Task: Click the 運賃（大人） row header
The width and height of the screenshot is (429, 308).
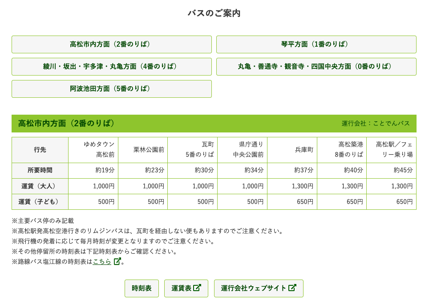Action: tap(40, 186)
